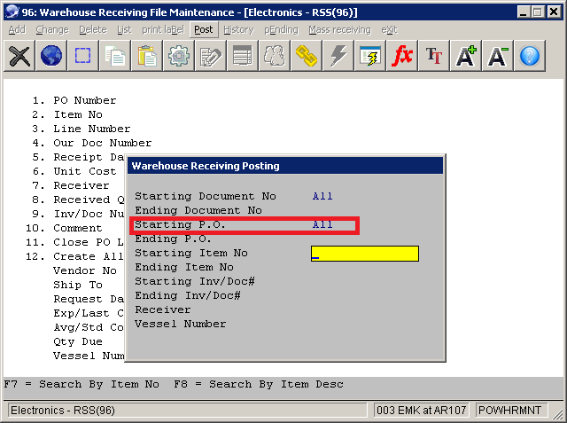
Task: Click the Ending Inv/Doc# label
Action: (188, 295)
